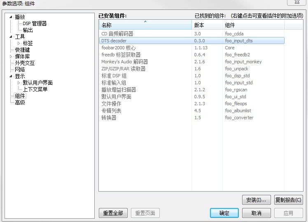308x222 pixels.
Task: Click foo_rgscan module name
Action: (236, 90)
